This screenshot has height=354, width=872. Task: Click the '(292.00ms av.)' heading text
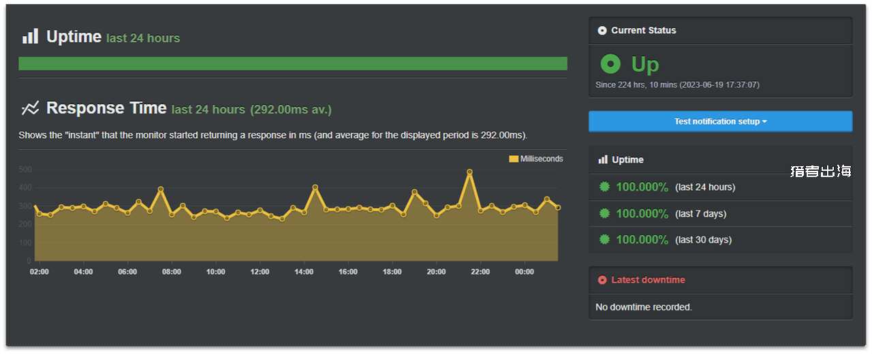click(291, 109)
